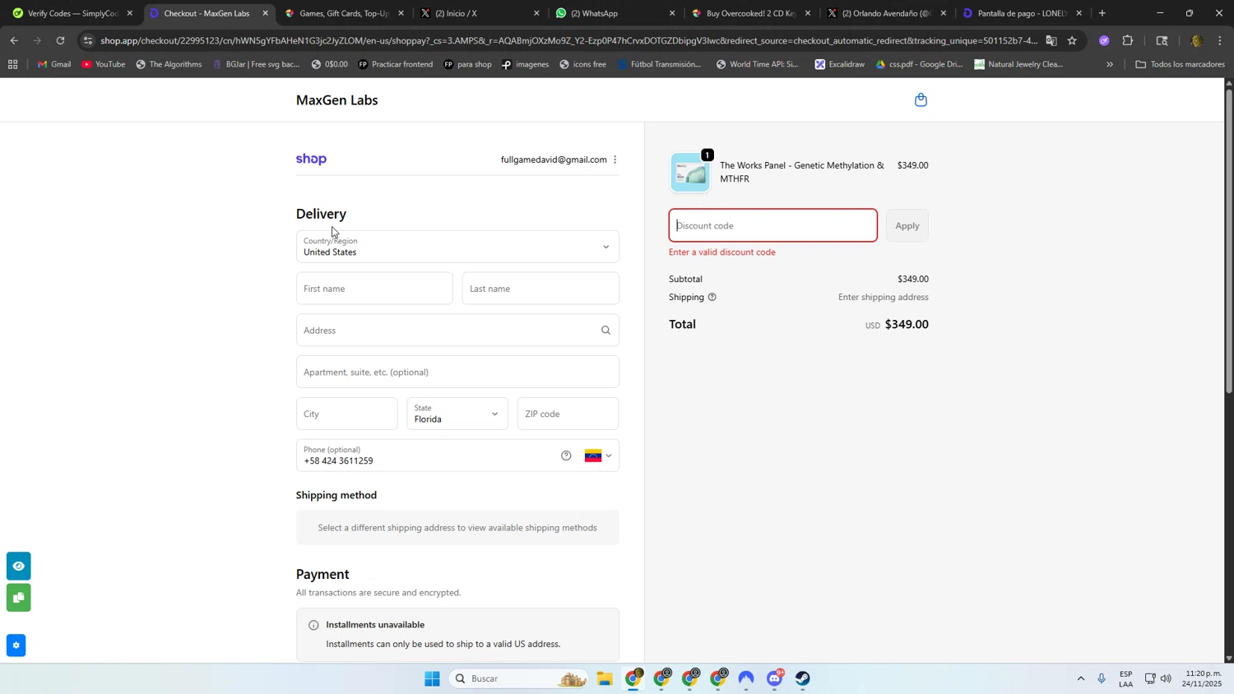Click the microphone icon in system tray
Viewport: 1234px width, 694px height.
coord(1102,678)
